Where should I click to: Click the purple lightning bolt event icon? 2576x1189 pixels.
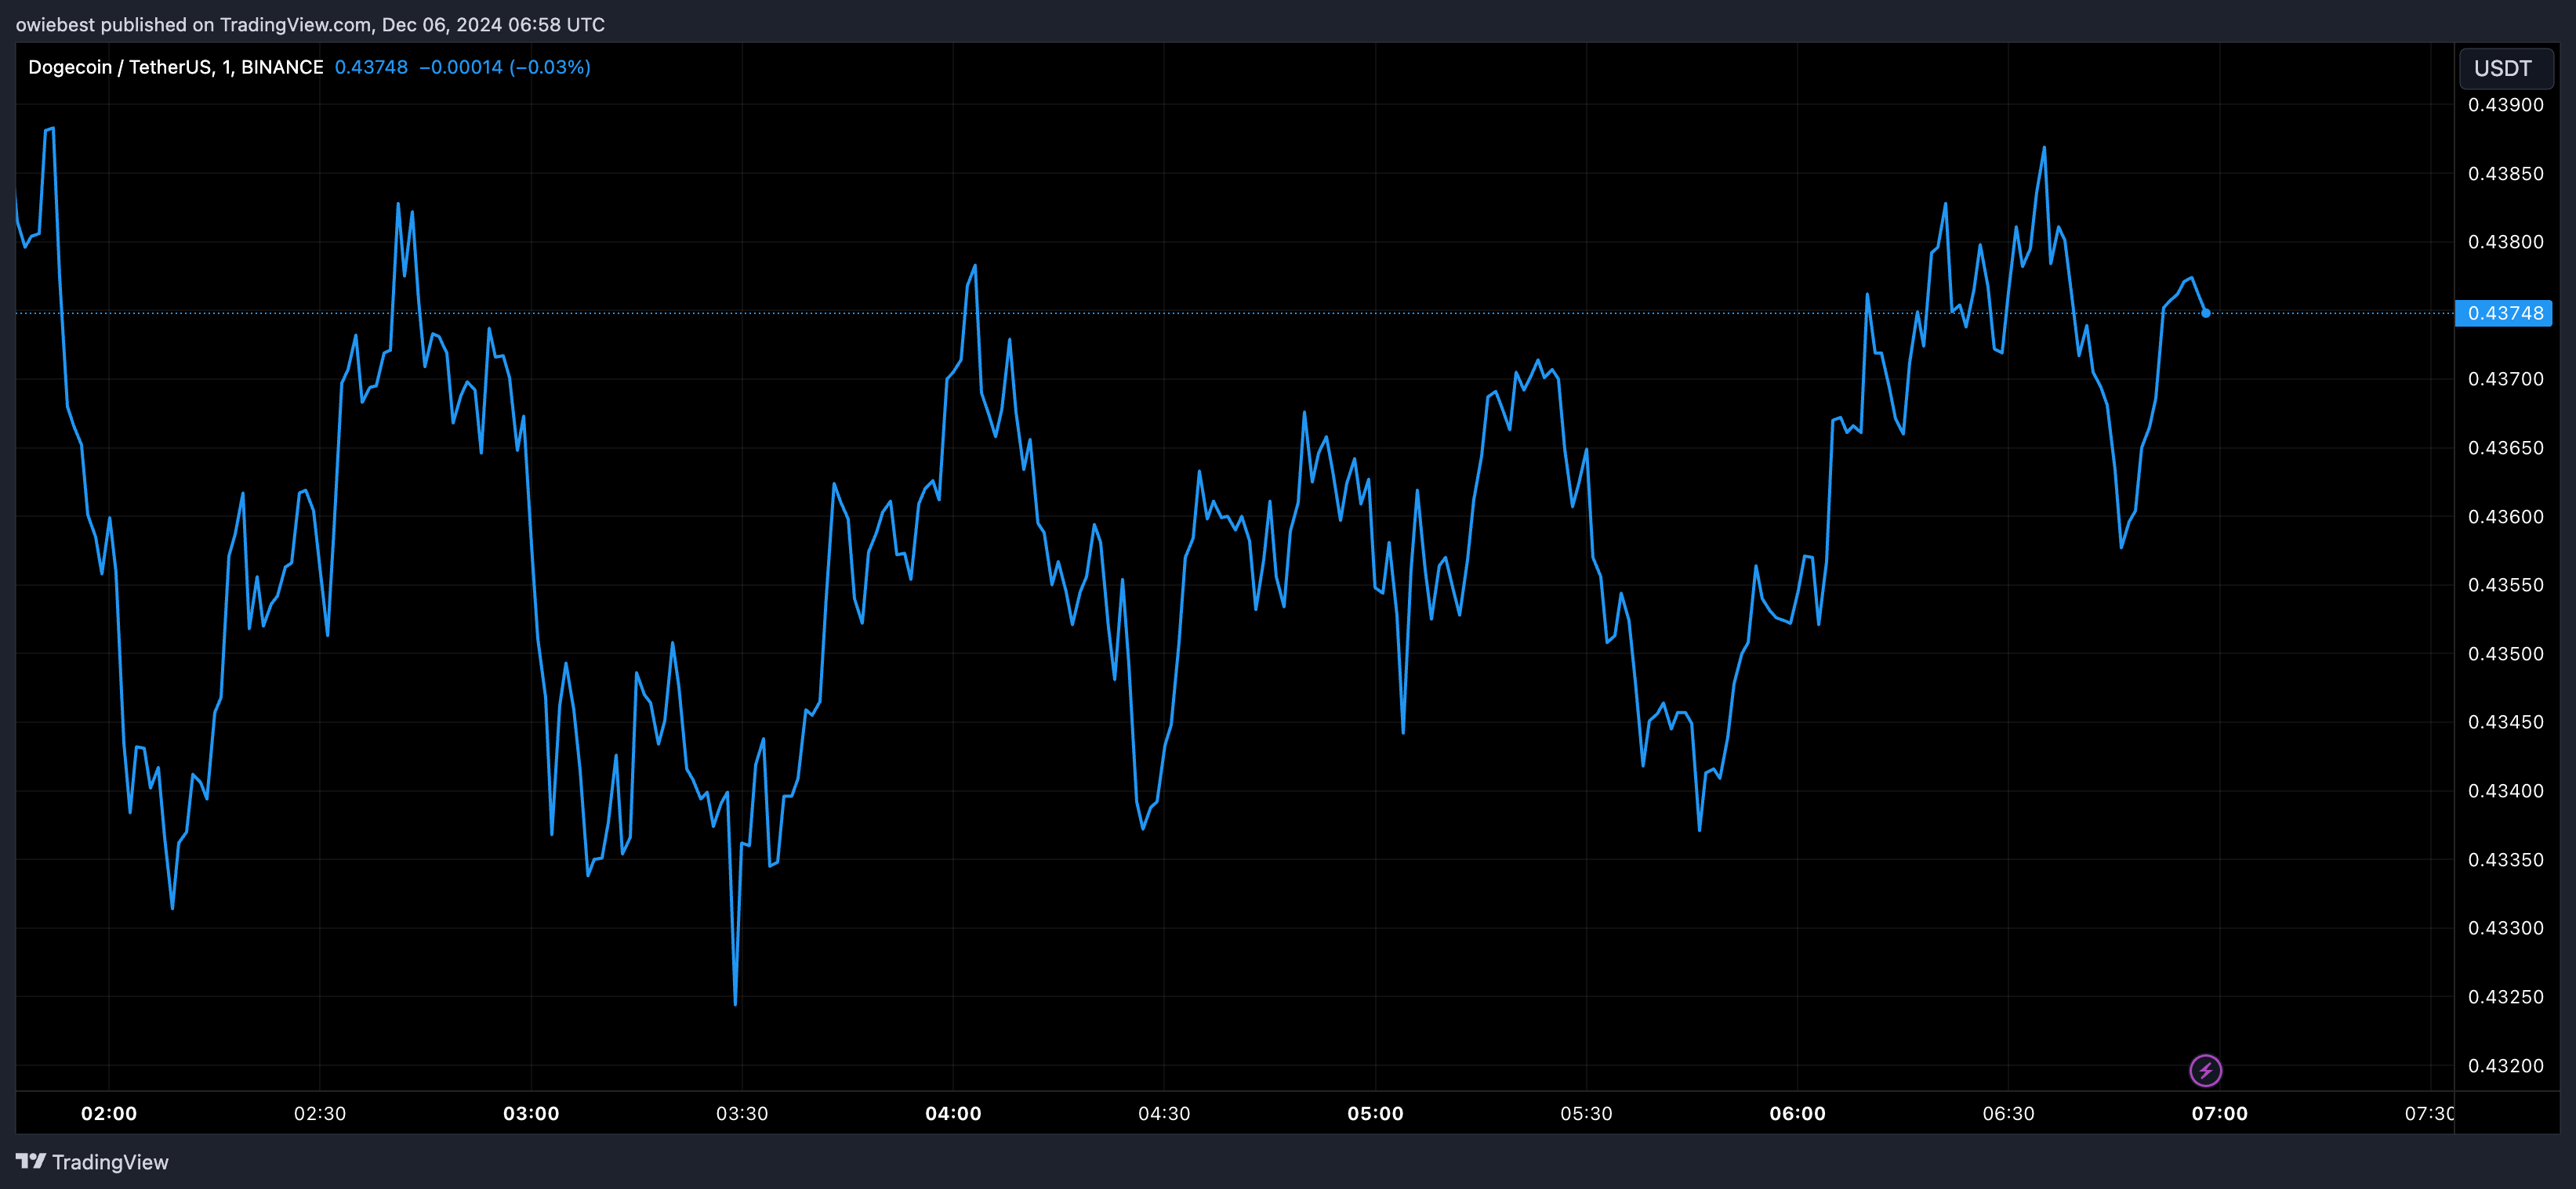coord(2205,1070)
